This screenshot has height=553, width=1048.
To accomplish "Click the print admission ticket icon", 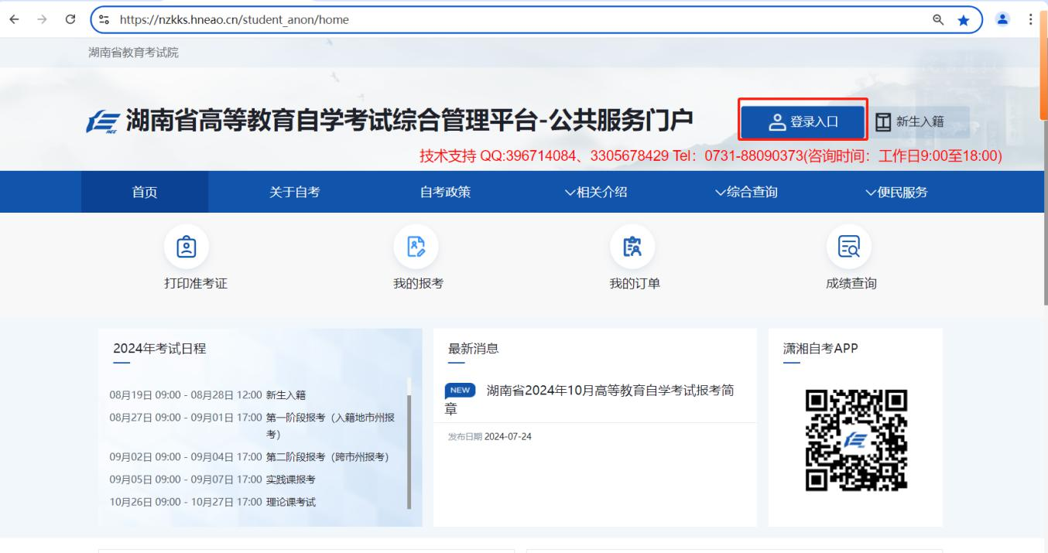I will [186, 247].
